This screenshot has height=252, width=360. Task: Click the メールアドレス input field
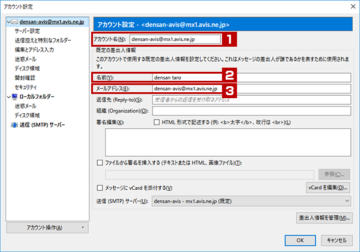pyautogui.click(x=251, y=89)
